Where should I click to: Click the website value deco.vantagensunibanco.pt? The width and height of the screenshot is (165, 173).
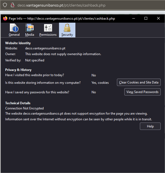coord(45,48)
